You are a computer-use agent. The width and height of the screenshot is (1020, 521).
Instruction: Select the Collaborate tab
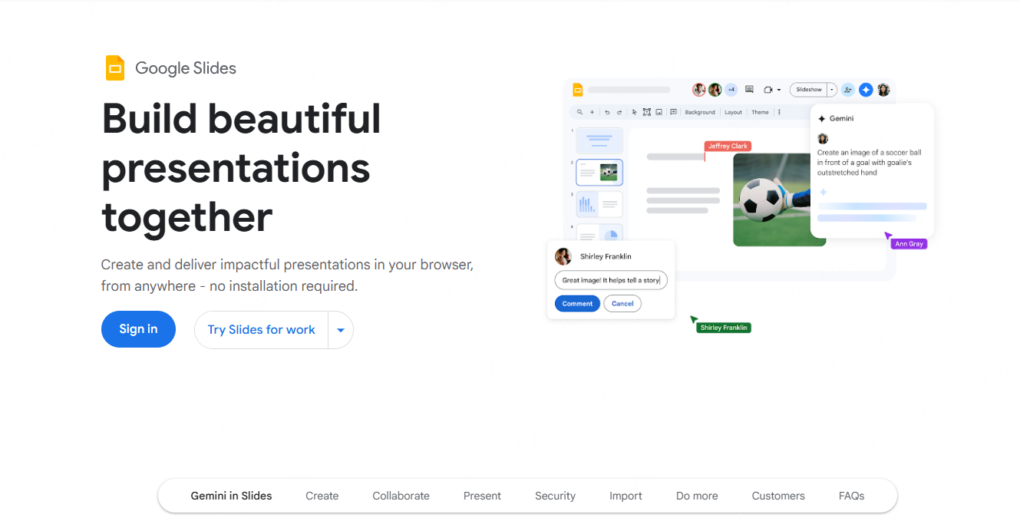401,496
